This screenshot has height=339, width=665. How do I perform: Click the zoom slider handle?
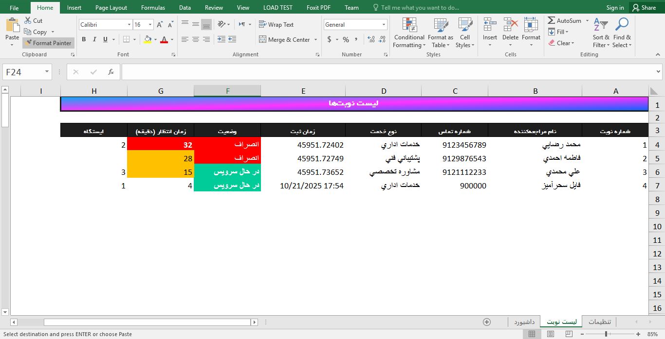(x=606, y=334)
